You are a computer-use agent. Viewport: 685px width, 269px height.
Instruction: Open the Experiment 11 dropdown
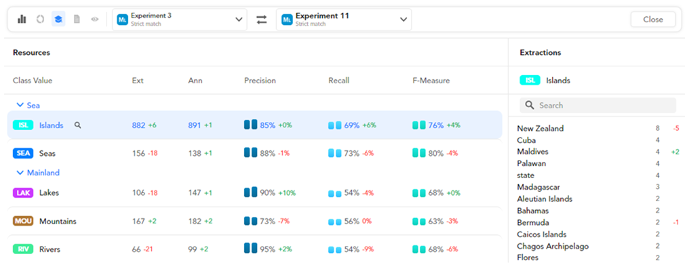344,20
